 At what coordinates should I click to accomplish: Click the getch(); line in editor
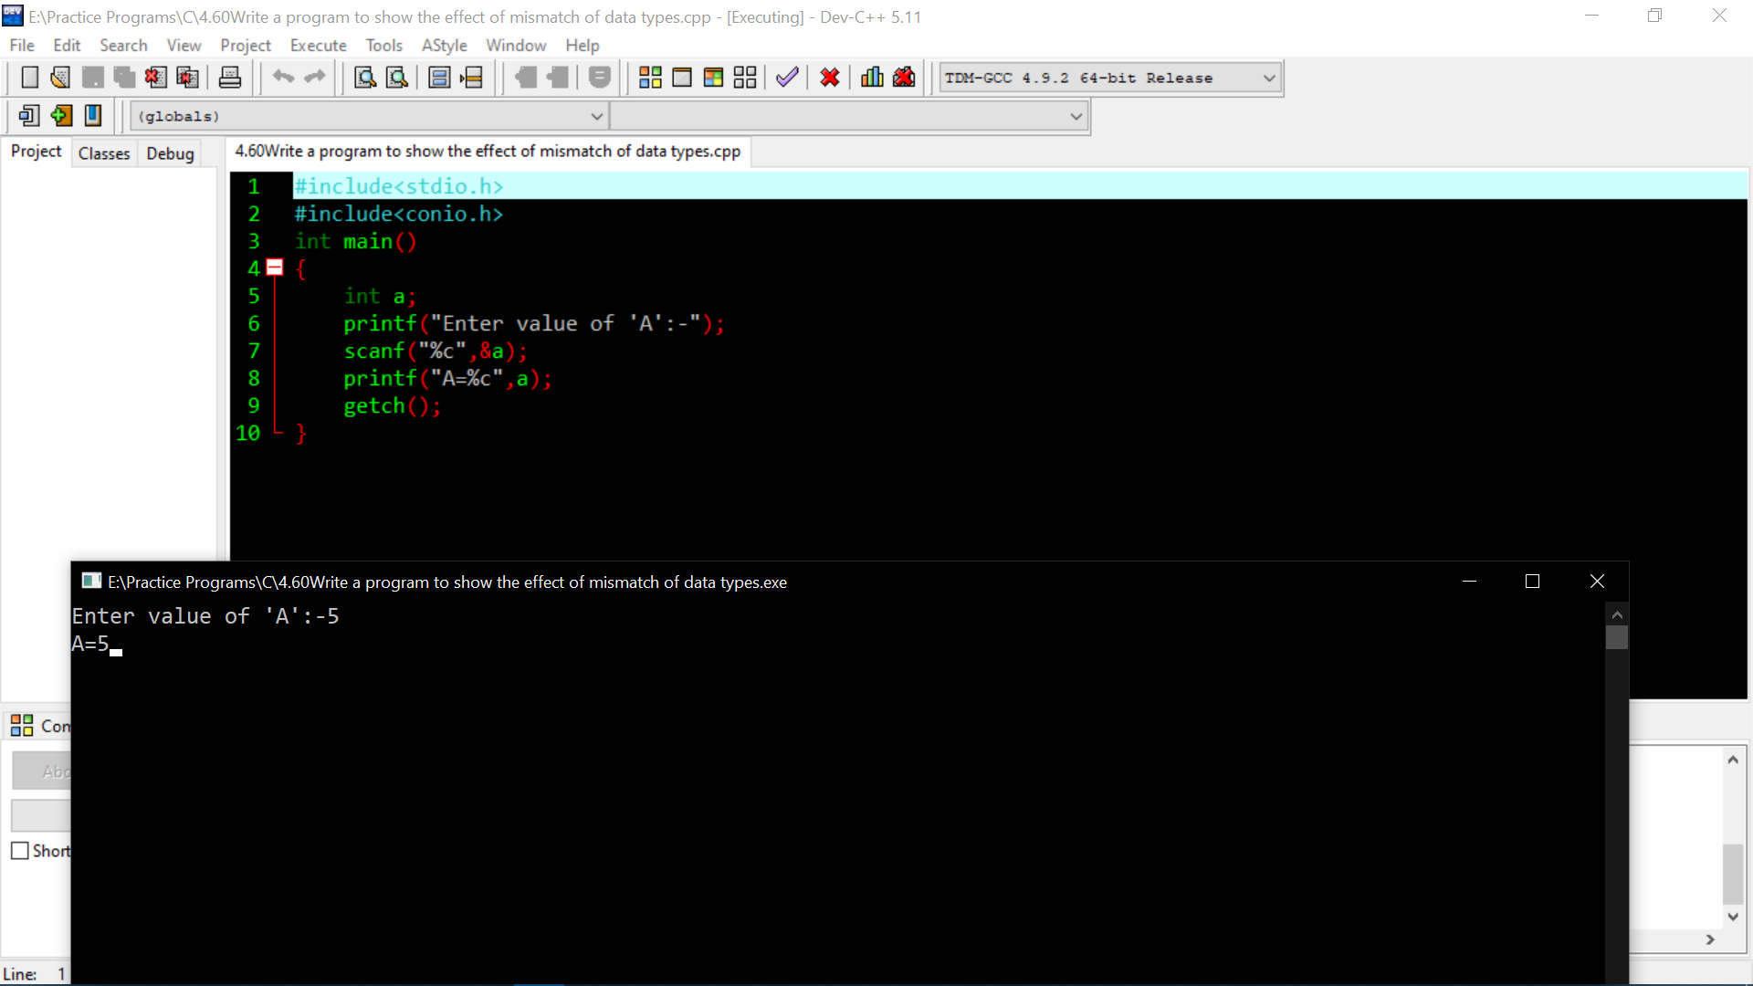click(x=393, y=405)
